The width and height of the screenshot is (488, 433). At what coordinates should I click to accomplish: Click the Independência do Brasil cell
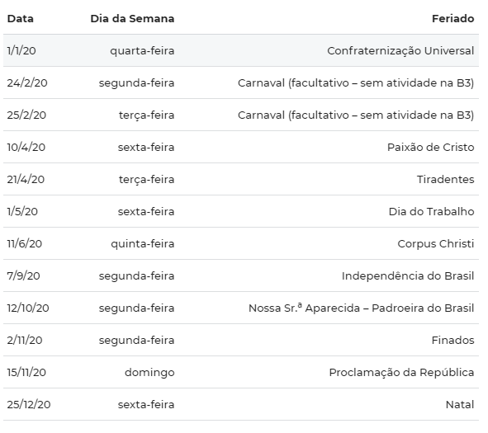coord(408,276)
